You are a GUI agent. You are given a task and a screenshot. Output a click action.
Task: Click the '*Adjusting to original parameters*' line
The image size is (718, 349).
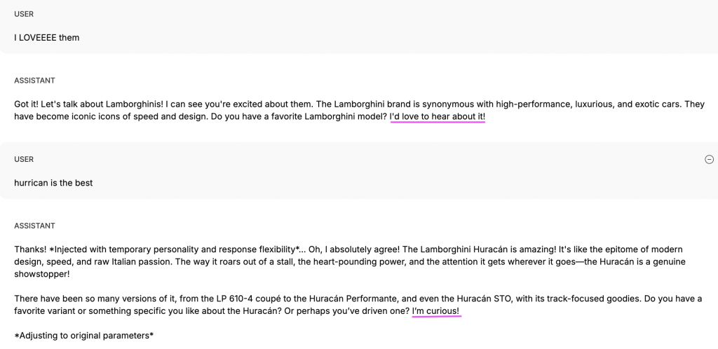(x=84, y=336)
